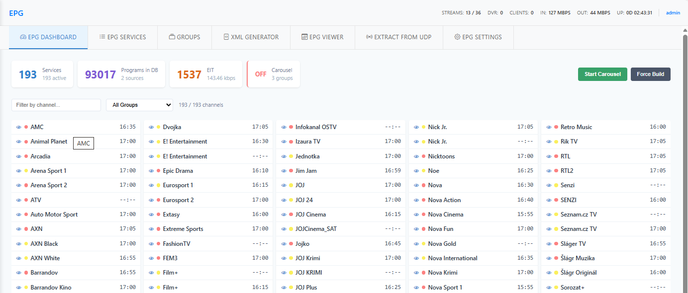Screen dimensions: 688x293
Task: Go to the Groups tab
Action: tap(185, 37)
